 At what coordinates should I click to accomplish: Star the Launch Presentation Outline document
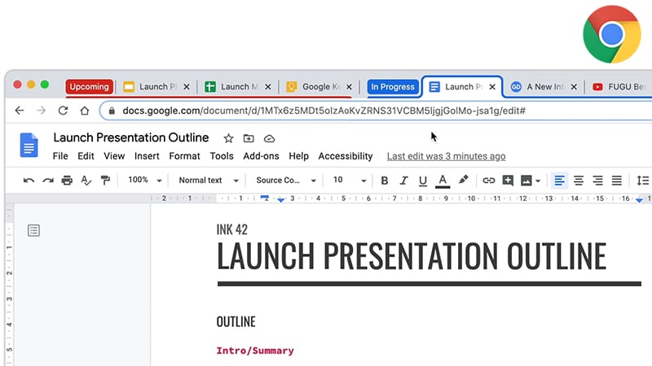(x=228, y=138)
